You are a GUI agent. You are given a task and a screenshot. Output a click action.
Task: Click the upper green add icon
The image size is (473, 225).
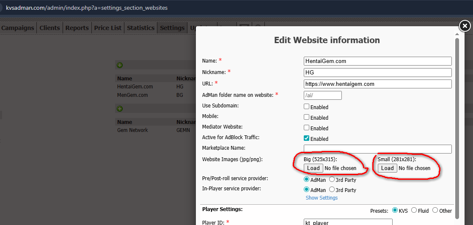[120, 65]
